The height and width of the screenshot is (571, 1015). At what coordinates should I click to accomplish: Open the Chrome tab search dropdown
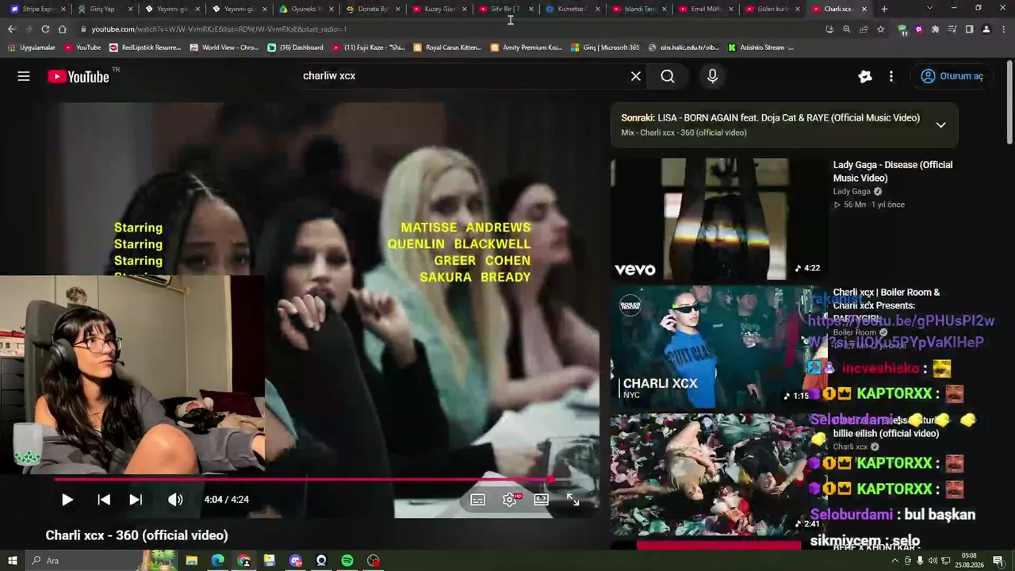click(929, 8)
